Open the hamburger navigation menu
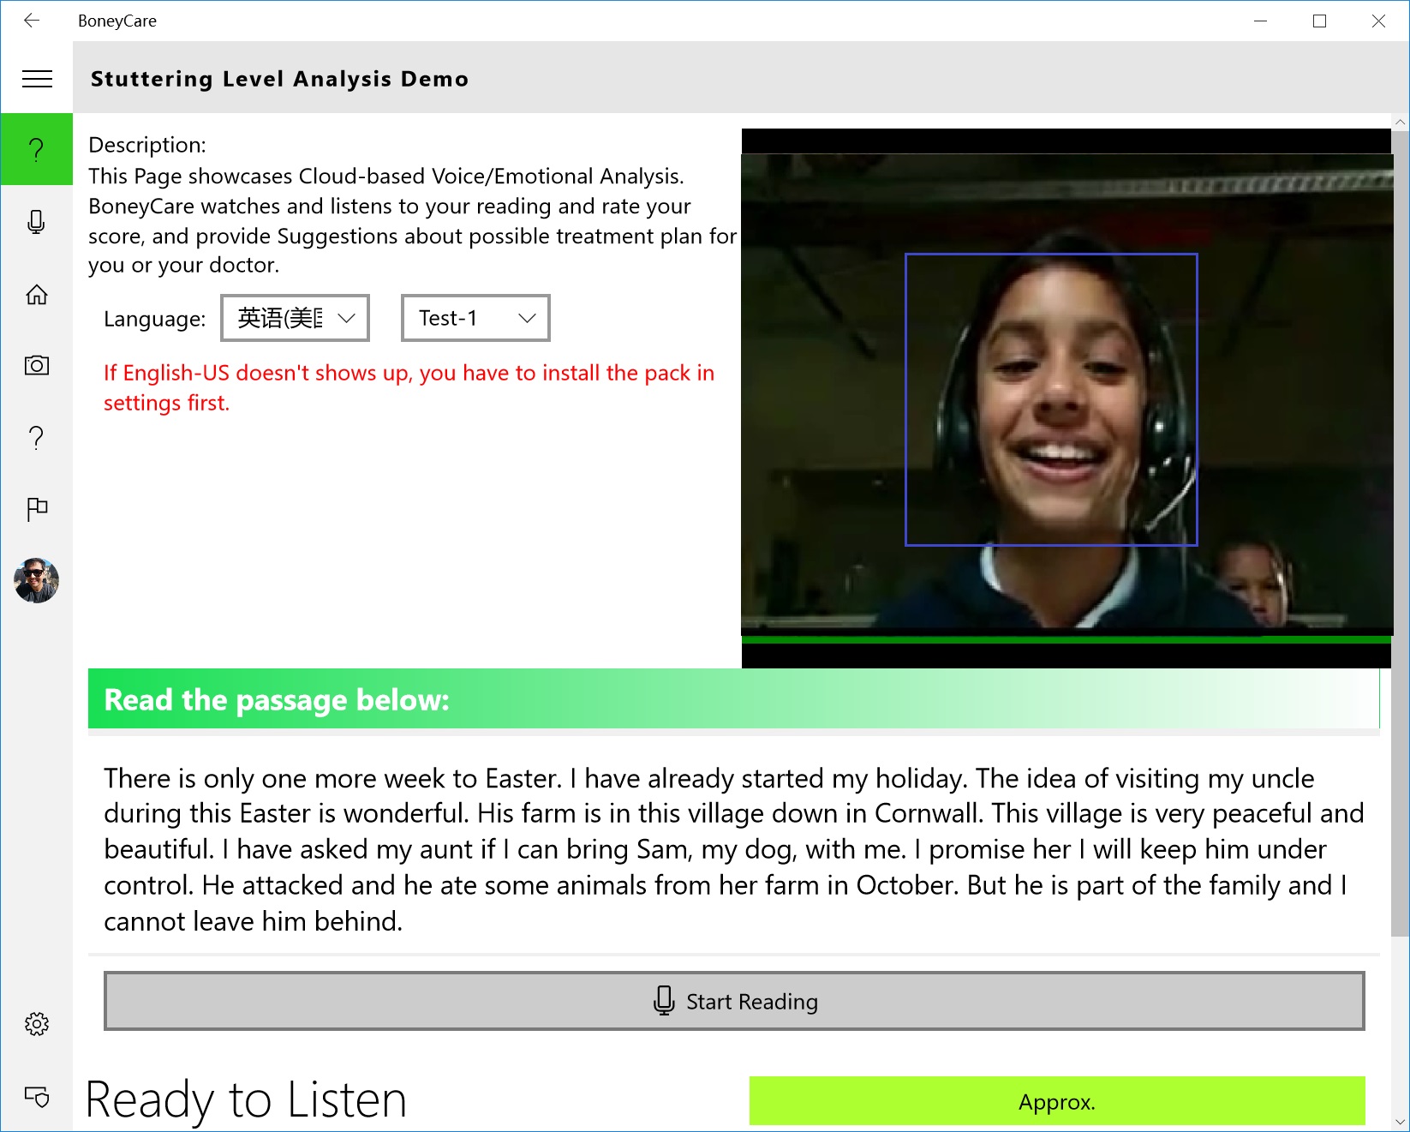The width and height of the screenshot is (1410, 1132). (x=37, y=79)
